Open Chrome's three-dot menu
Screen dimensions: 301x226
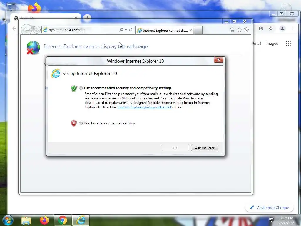point(292,29)
